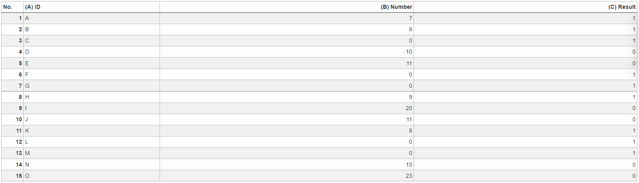Click Number cell with value 7
The width and height of the screenshot is (639, 183).
click(x=287, y=18)
